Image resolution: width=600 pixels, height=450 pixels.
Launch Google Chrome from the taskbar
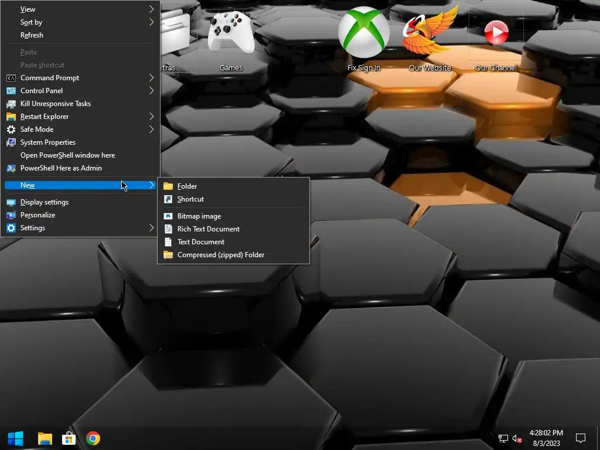[x=93, y=438]
